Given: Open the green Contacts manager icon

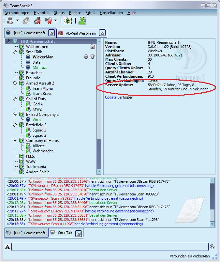Looking at the screenshot, I should [x=82, y=21].
